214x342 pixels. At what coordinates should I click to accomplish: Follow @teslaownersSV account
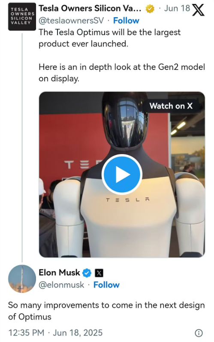point(126,21)
